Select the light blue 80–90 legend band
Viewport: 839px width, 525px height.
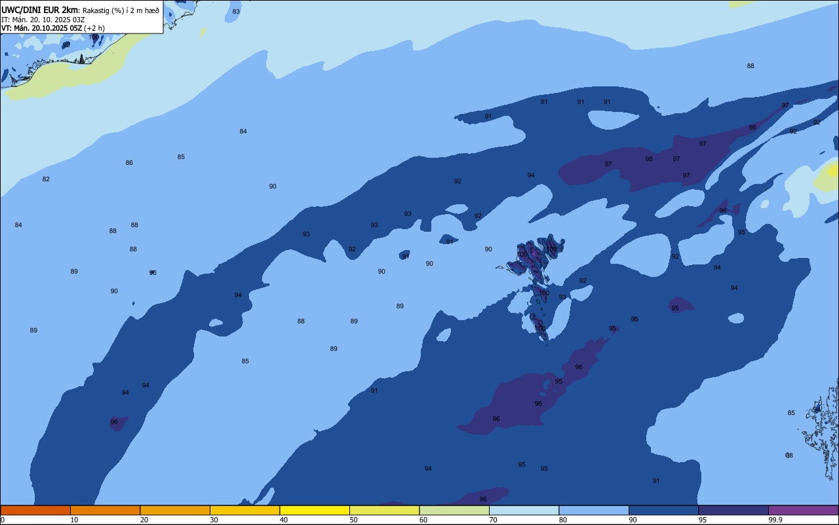pyautogui.click(x=594, y=510)
